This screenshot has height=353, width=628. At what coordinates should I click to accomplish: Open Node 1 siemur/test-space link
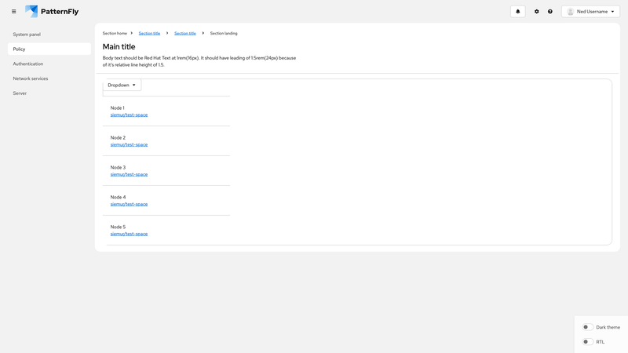[x=129, y=115]
